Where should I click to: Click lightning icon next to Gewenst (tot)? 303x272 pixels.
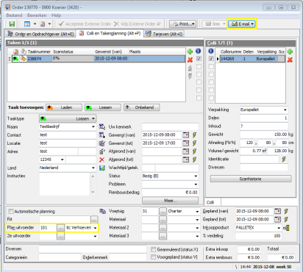[x=194, y=143]
